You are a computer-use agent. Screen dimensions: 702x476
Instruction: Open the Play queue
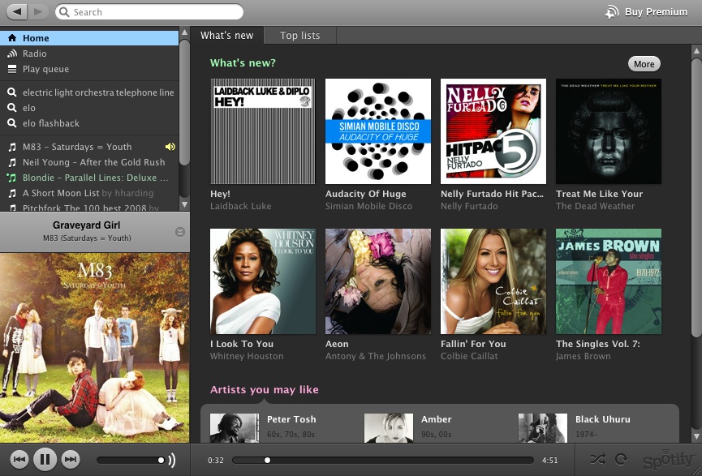pyautogui.click(x=45, y=69)
